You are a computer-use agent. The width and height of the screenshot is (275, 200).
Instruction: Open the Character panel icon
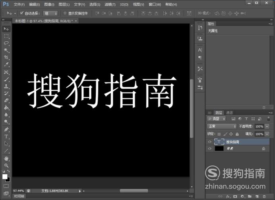click(200, 50)
